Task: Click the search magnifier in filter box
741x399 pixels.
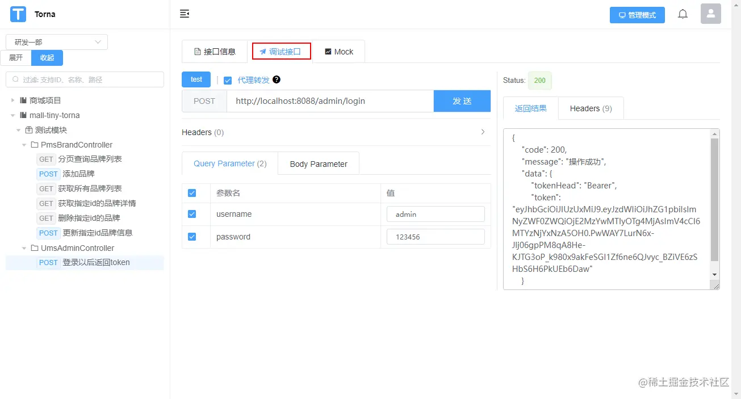Action: (x=15, y=79)
